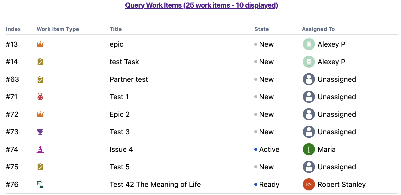Screen dimensions: 401x195
Task: Click the Active state on Issue 4
Action: [269, 150]
